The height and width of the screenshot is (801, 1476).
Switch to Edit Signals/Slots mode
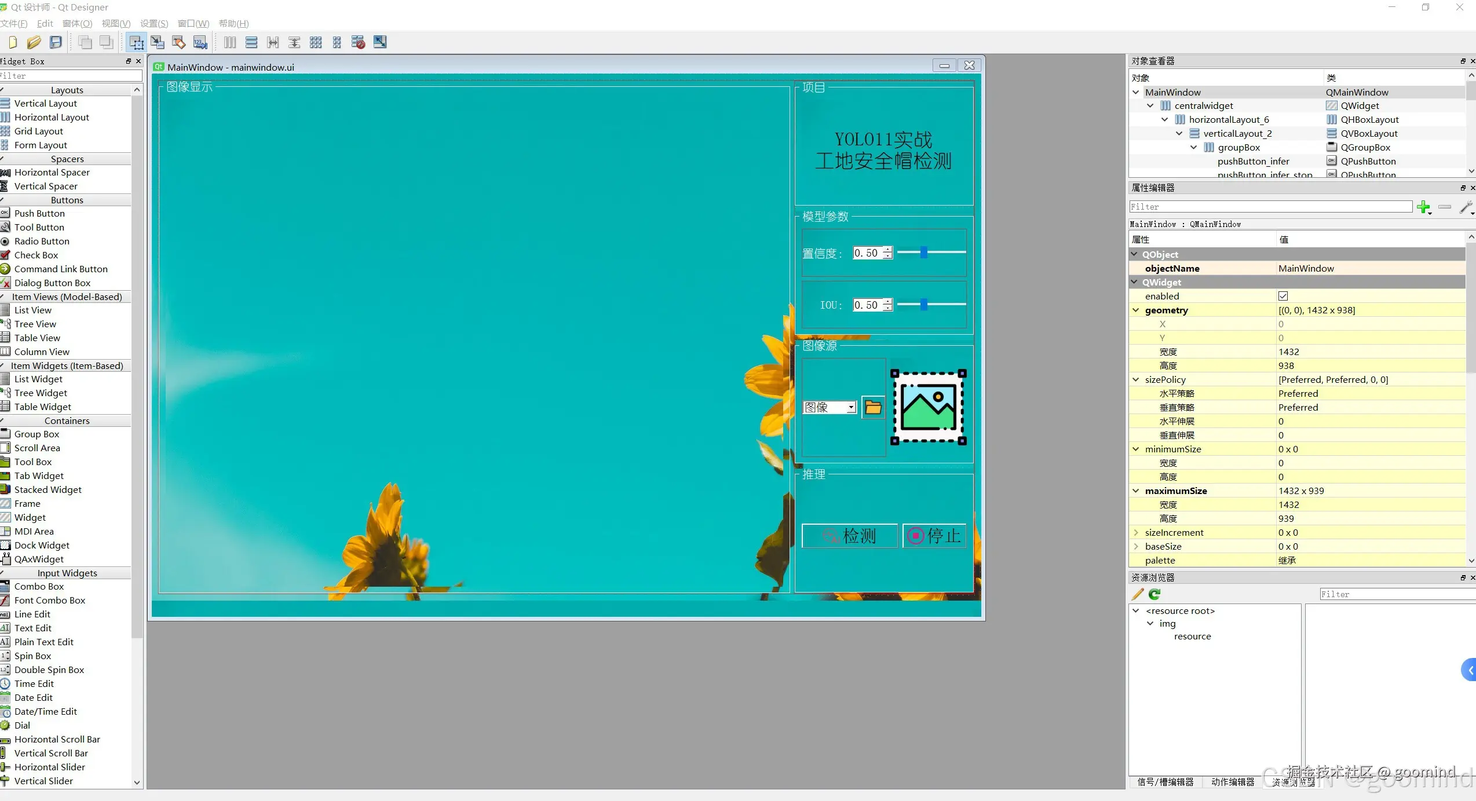[x=158, y=42]
